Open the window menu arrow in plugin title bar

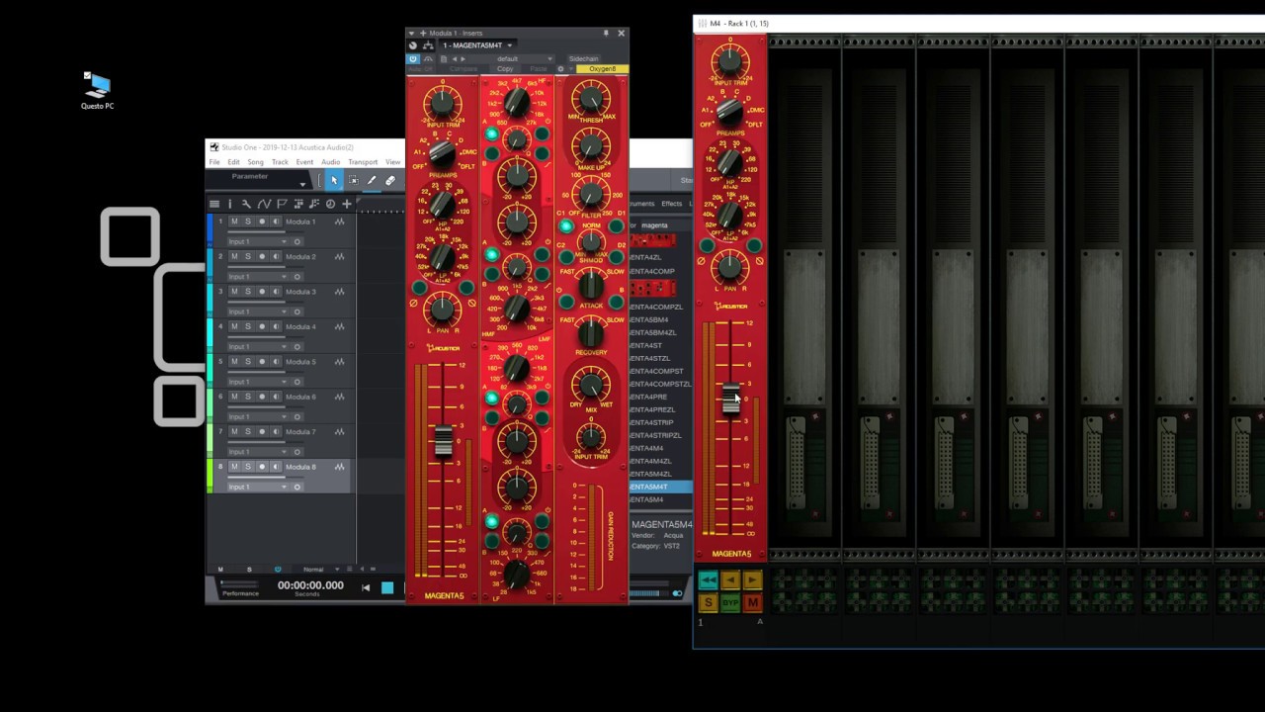pyautogui.click(x=413, y=33)
